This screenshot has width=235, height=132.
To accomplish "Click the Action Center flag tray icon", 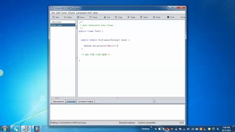I will point(180,129).
